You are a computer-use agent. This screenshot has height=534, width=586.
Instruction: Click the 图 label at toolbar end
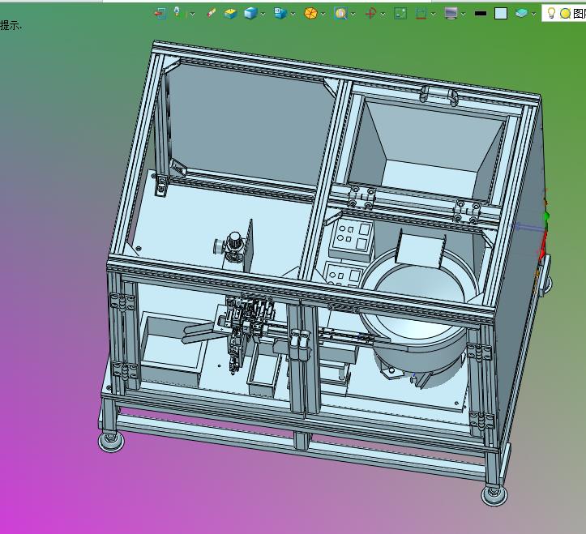tap(579, 14)
